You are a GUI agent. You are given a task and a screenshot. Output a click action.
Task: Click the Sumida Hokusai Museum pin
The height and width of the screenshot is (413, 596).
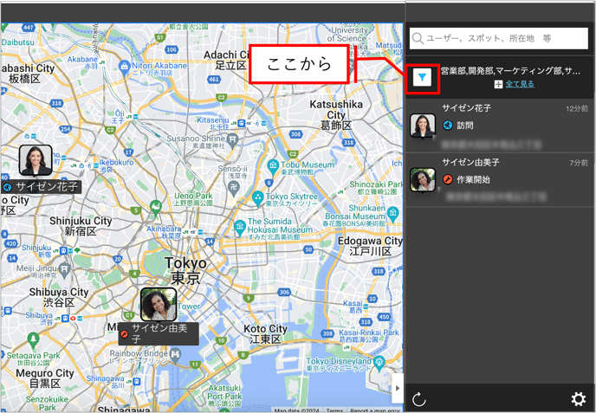click(x=240, y=227)
